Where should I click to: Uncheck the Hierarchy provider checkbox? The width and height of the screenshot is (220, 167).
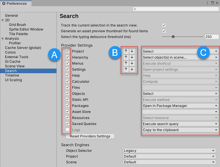(68, 57)
